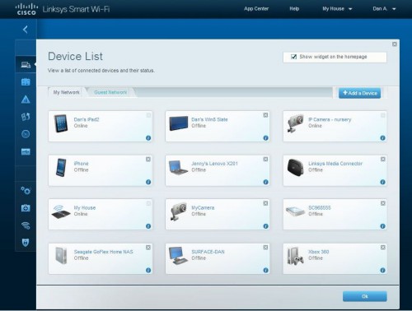This screenshot has width=412, height=311.
Task: Remove Jenny's Lenovo X201 from list
Action: [x=265, y=159]
